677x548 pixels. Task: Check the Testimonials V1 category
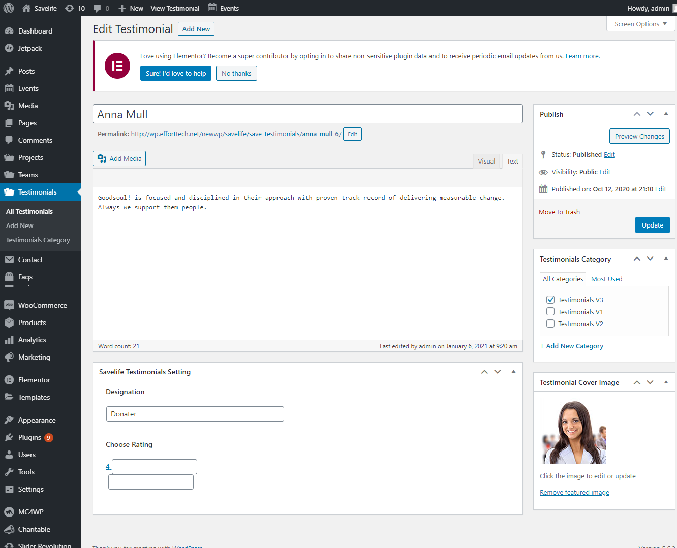point(550,312)
